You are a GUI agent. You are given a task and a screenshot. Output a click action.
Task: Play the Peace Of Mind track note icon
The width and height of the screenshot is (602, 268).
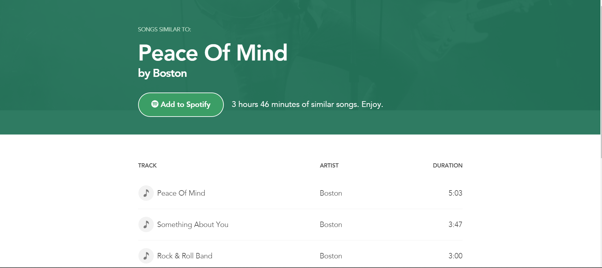click(x=146, y=193)
